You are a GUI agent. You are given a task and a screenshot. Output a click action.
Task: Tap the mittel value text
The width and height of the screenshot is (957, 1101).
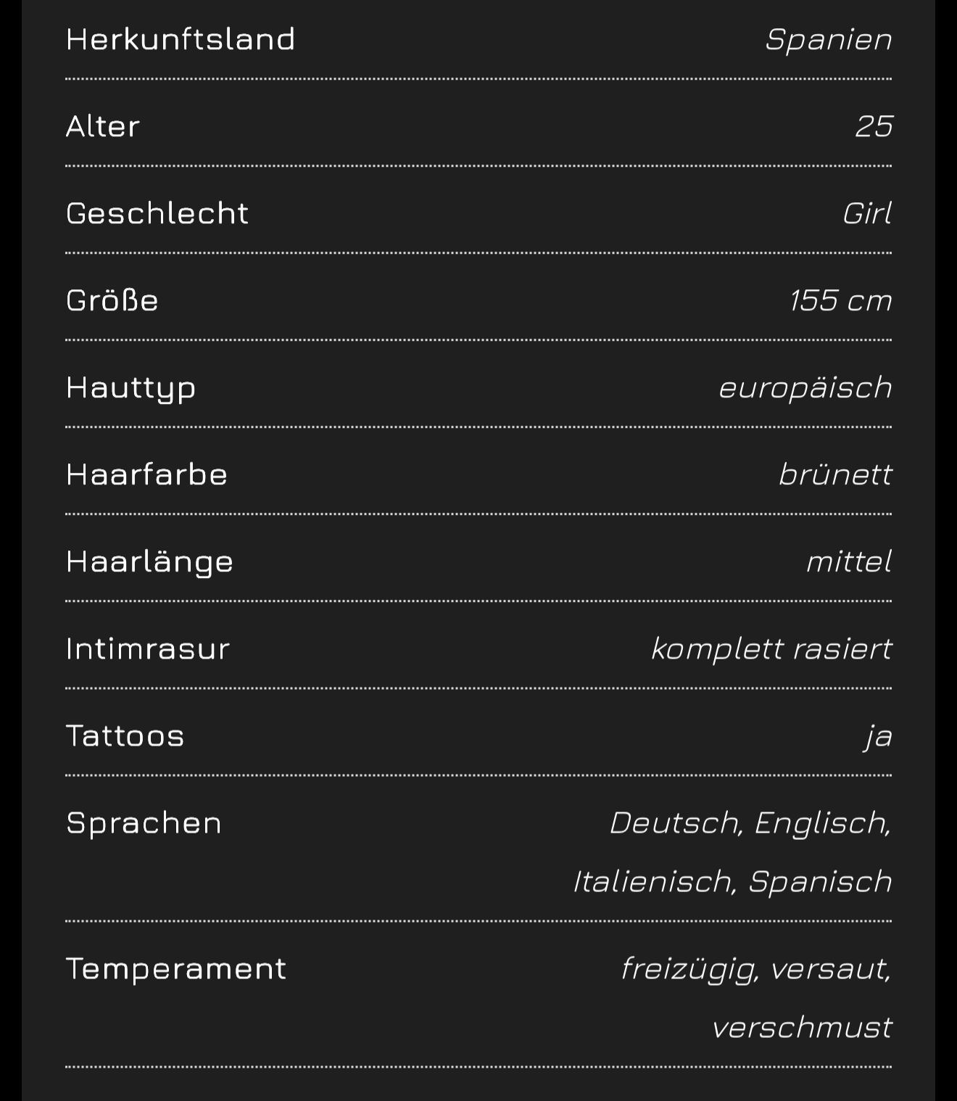848,561
